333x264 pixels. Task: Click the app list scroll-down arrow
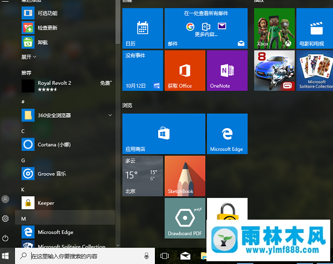coord(118,245)
